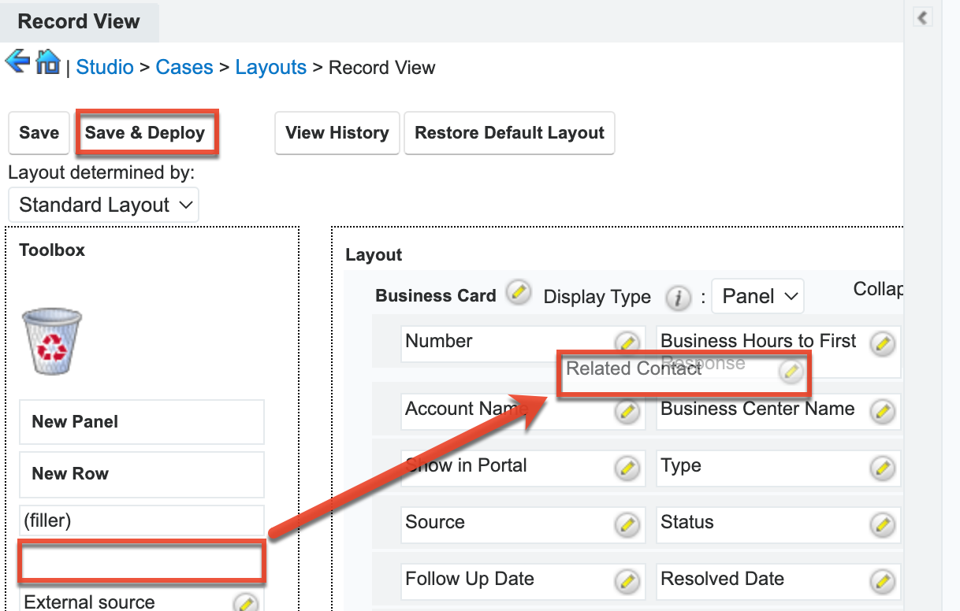This screenshot has width=960, height=611.
Task: Select the Record View tab
Action: coord(79,21)
